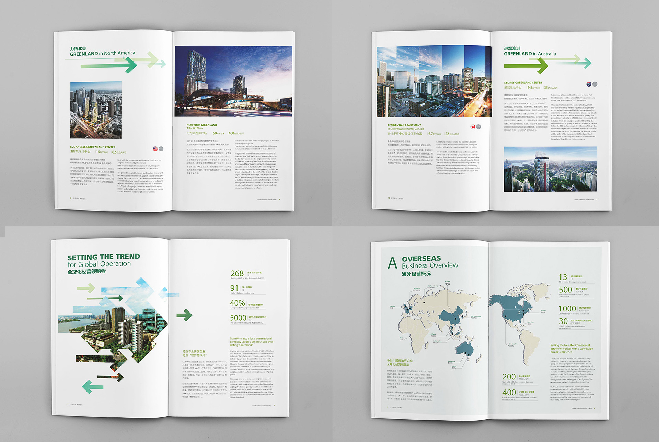Click the 500 statistic on the Overseas page
The image size is (659, 442).
click(x=565, y=290)
